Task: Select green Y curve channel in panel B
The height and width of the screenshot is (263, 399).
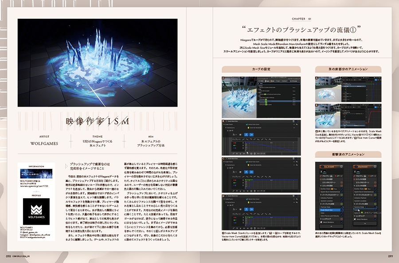Action: point(234,145)
